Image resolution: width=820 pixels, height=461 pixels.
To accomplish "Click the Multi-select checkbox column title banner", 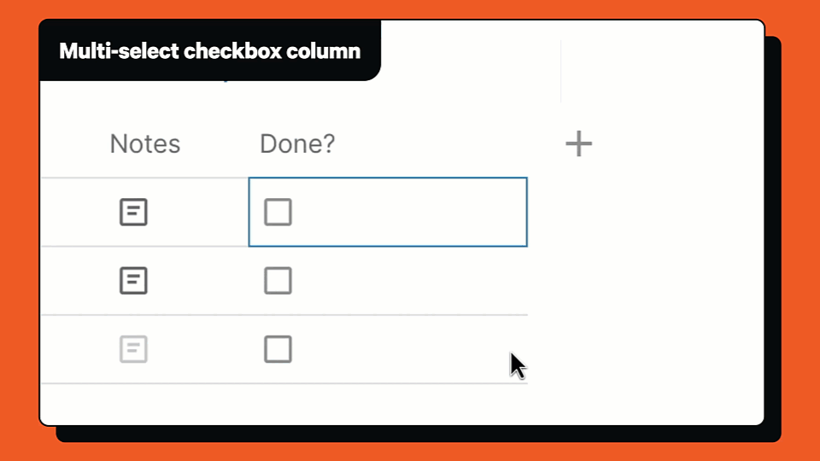I will 210,50.
